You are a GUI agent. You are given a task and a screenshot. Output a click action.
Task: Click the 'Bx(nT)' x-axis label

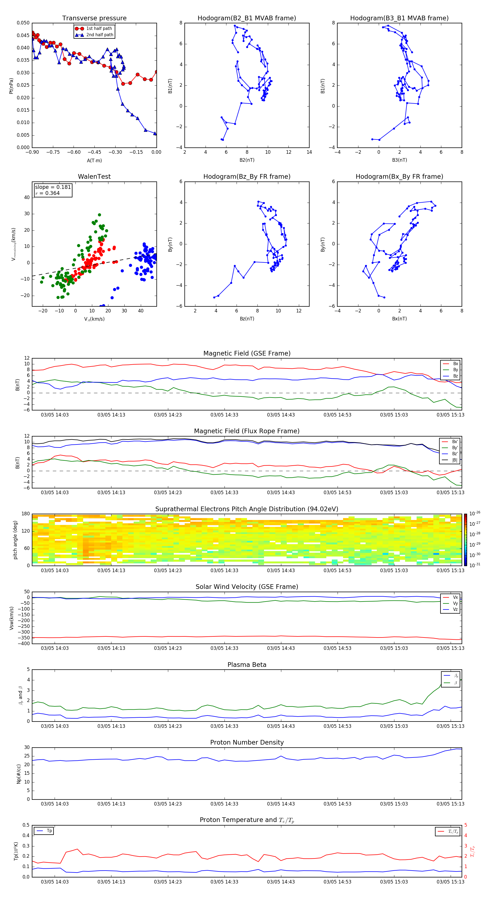pyautogui.click(x=399, y=319)
